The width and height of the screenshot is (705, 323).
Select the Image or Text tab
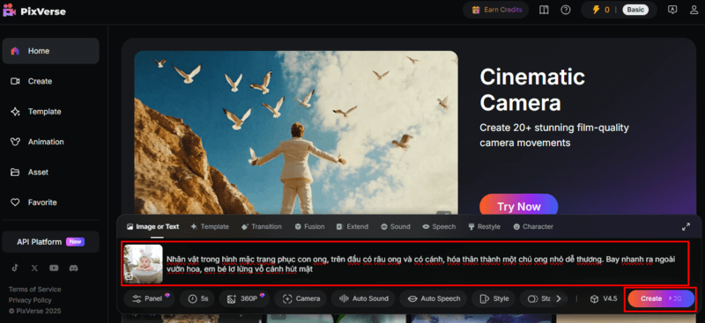[x=152, y=227]
